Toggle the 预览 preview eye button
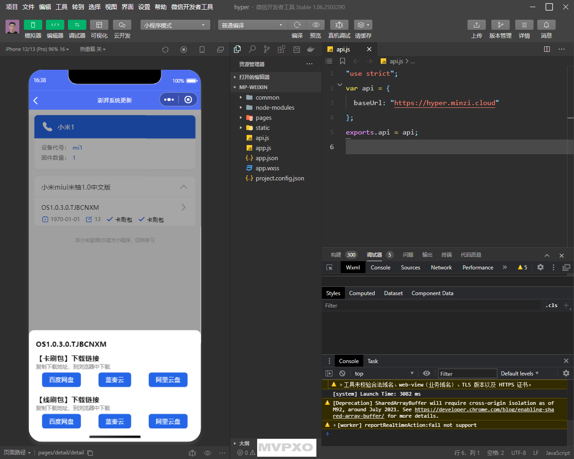Image resolution: width=574 pixels, height=459 pixels. 316,25
